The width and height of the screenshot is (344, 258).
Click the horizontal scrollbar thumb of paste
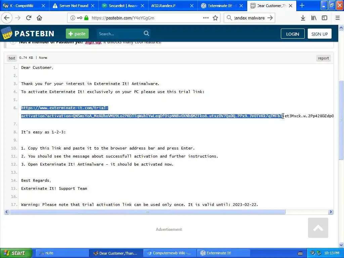coord(147,212)
